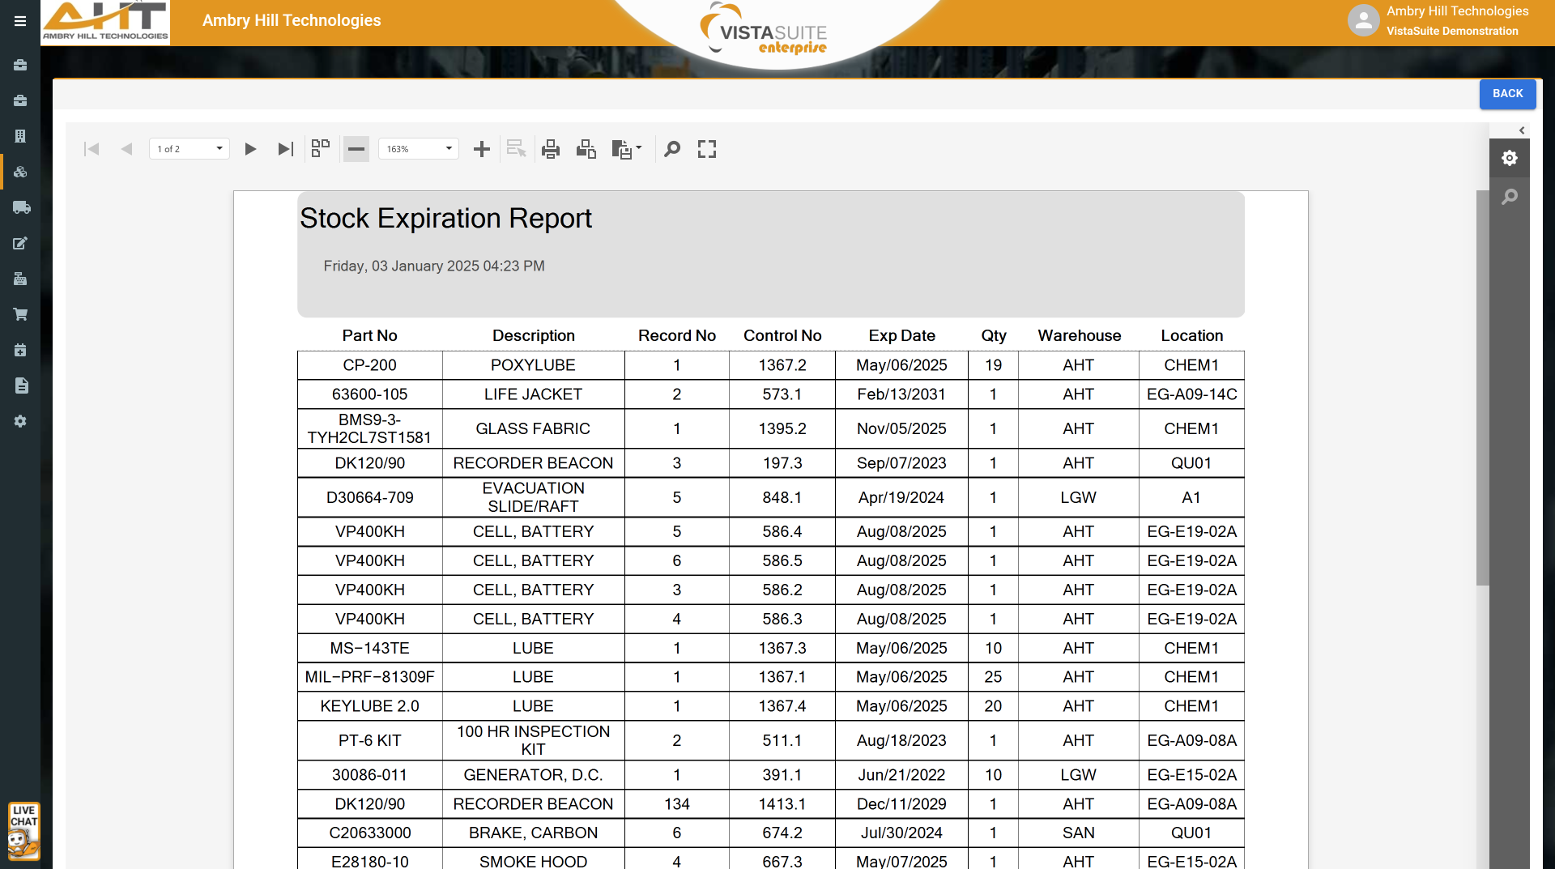This screenshot has width=1555, height=869.
Task: Open the truck shipping sidebar menu
Action: 20,207
